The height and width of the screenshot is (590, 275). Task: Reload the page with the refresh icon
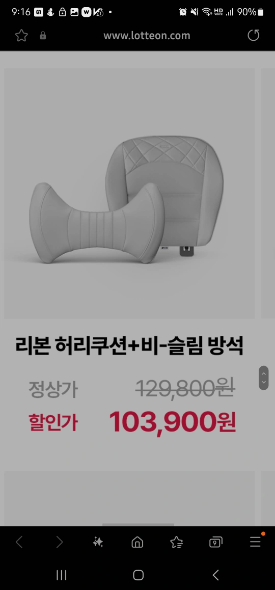254,35
